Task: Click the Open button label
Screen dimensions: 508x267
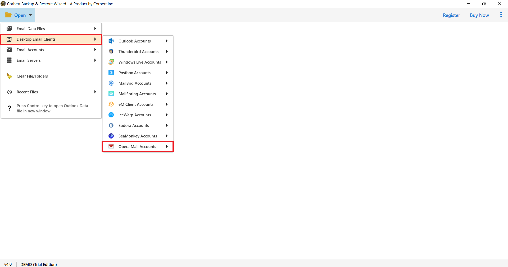Action: [20, 15]
